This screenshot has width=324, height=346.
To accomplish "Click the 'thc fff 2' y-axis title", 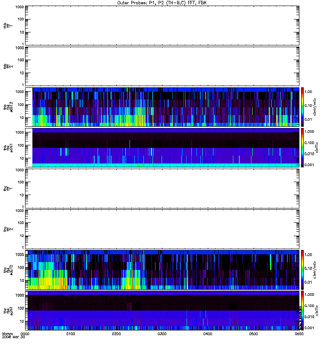I will pos(8,229).
